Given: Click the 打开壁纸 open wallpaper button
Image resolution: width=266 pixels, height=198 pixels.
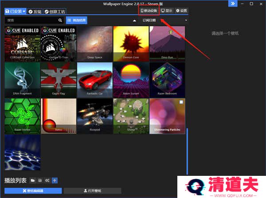Looking at the screenshot, I should [92, 190].
